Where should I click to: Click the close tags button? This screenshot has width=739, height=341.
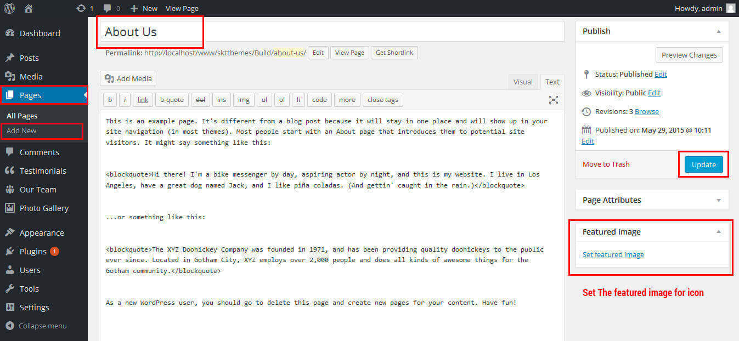pos(383,100)
